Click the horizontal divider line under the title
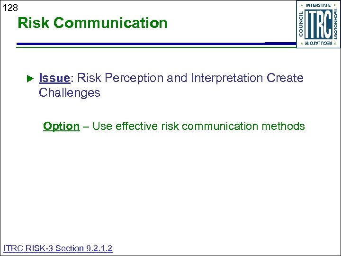 142,45
